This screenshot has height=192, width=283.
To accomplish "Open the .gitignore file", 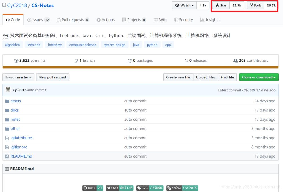I will (x=19, y=147).
